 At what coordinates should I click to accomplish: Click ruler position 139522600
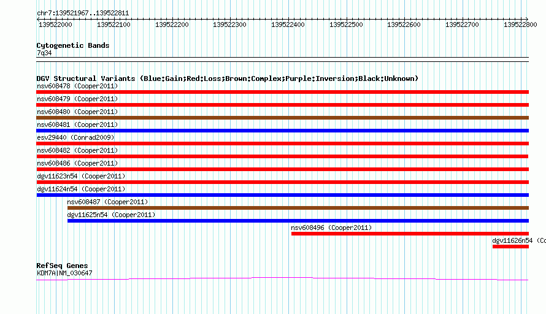coord(404,25)
